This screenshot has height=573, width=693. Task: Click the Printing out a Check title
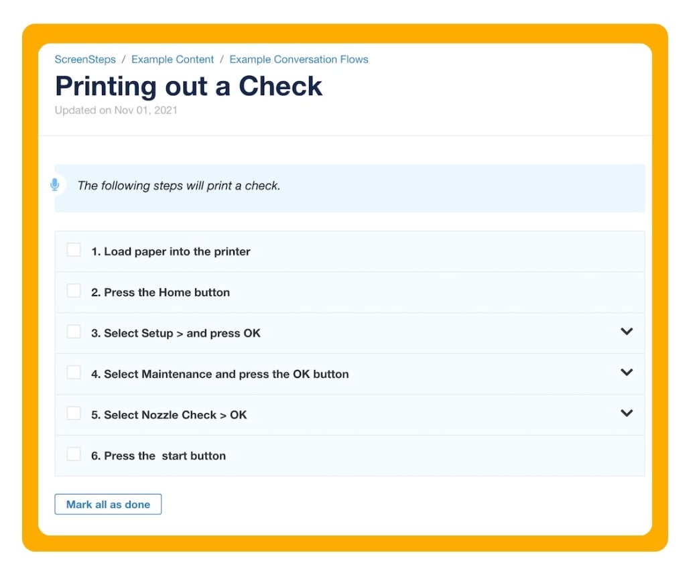(x=188, y=86)
